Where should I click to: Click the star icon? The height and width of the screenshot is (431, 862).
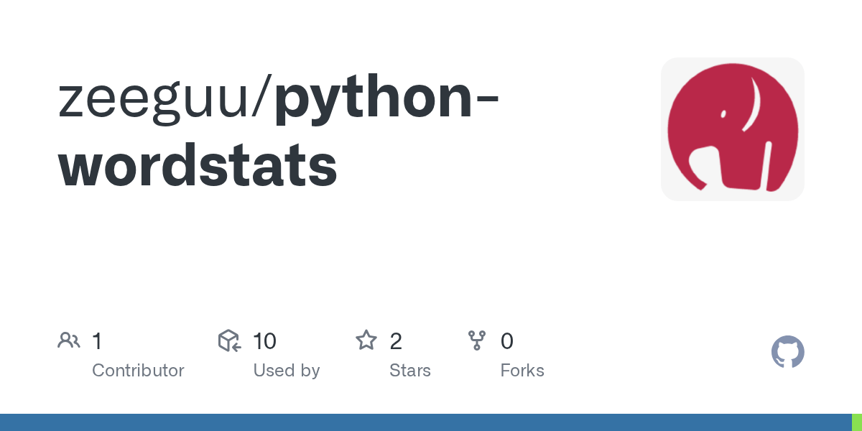[366, 340]
